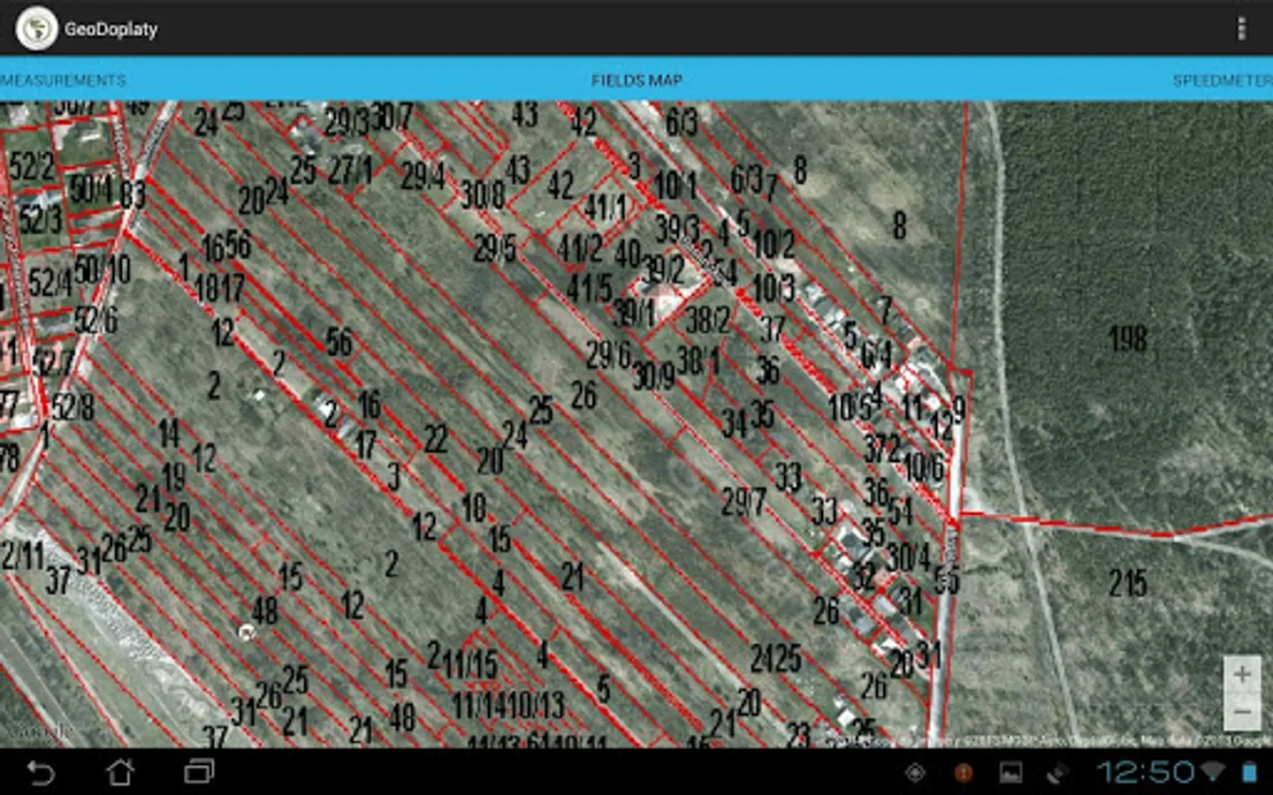This screenshot has width=1273, height=795.
Task: Tap the parcel label 39/1
Action: [635, 312]
